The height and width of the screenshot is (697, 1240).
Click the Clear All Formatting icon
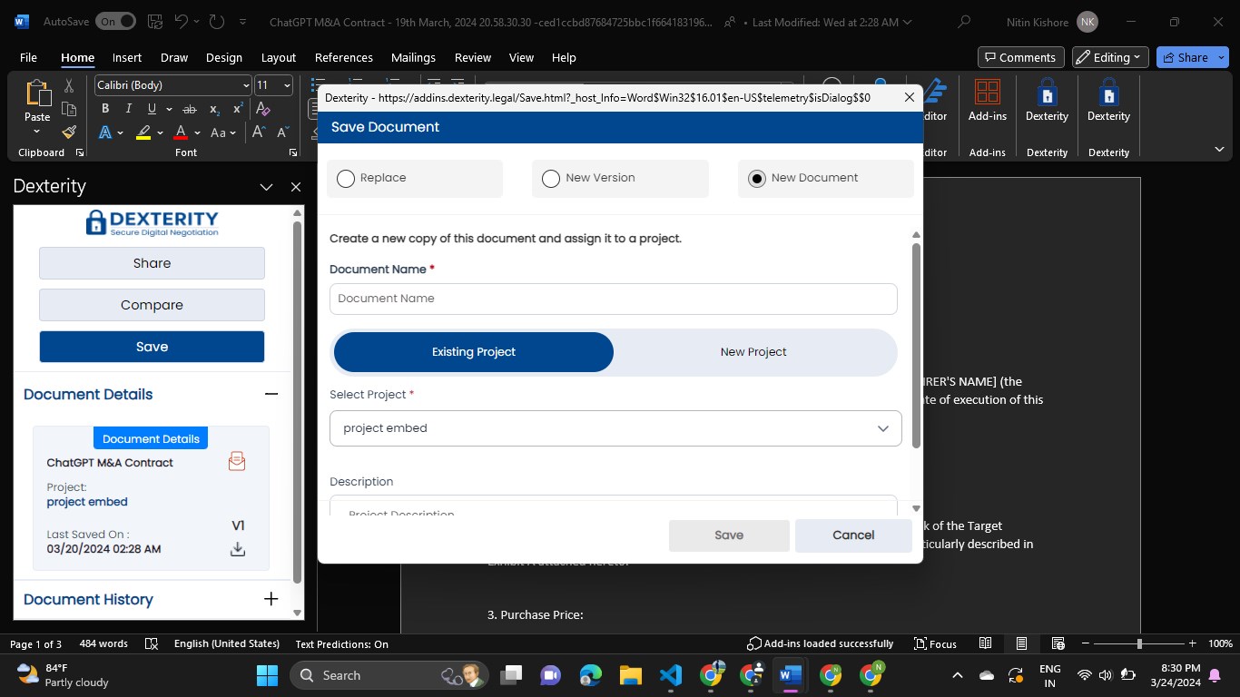point(263,109)
